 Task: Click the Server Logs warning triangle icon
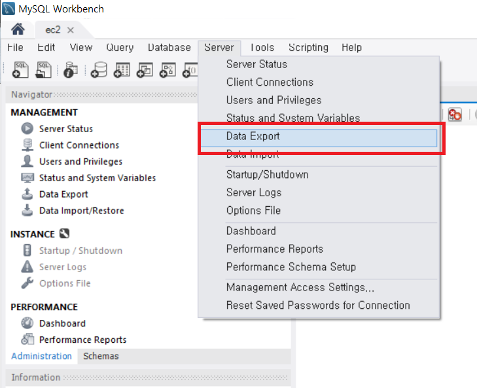click(x=27, y=266)
